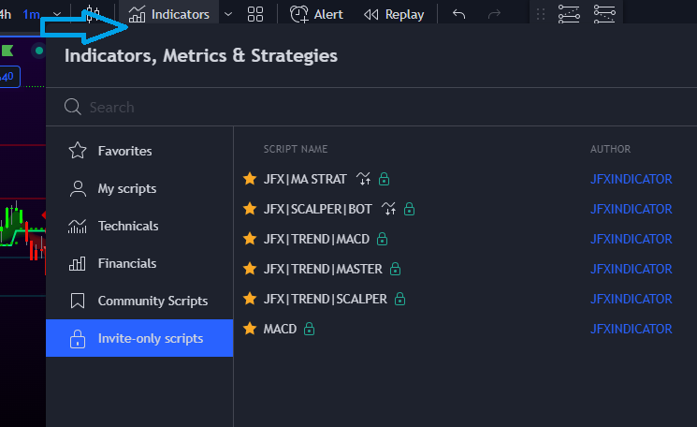The width and height of the screenshot is (697, 427).
Task: Toggle favorite star on the MACD script
Action: (x=250, y=329)
